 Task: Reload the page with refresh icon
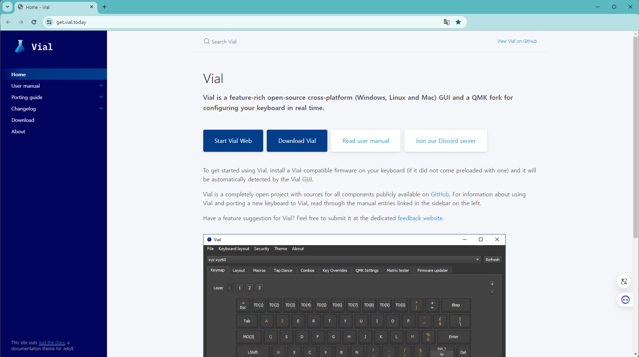[34, 22]
